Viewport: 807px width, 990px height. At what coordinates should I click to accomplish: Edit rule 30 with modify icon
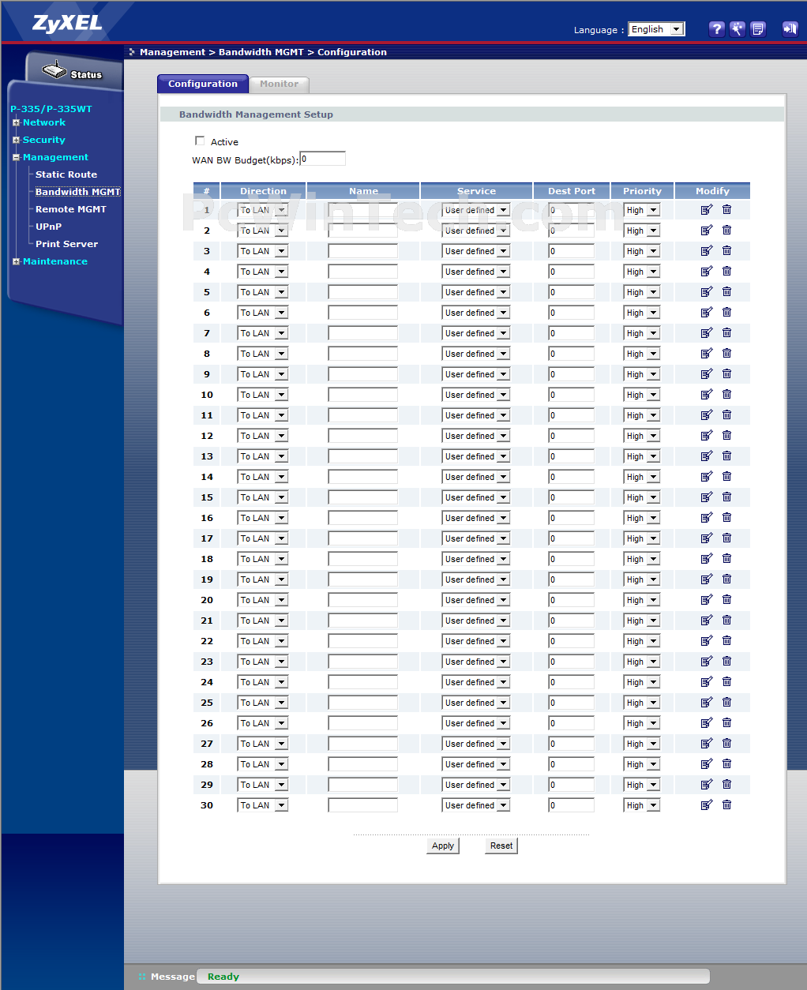tap(707, 805)
